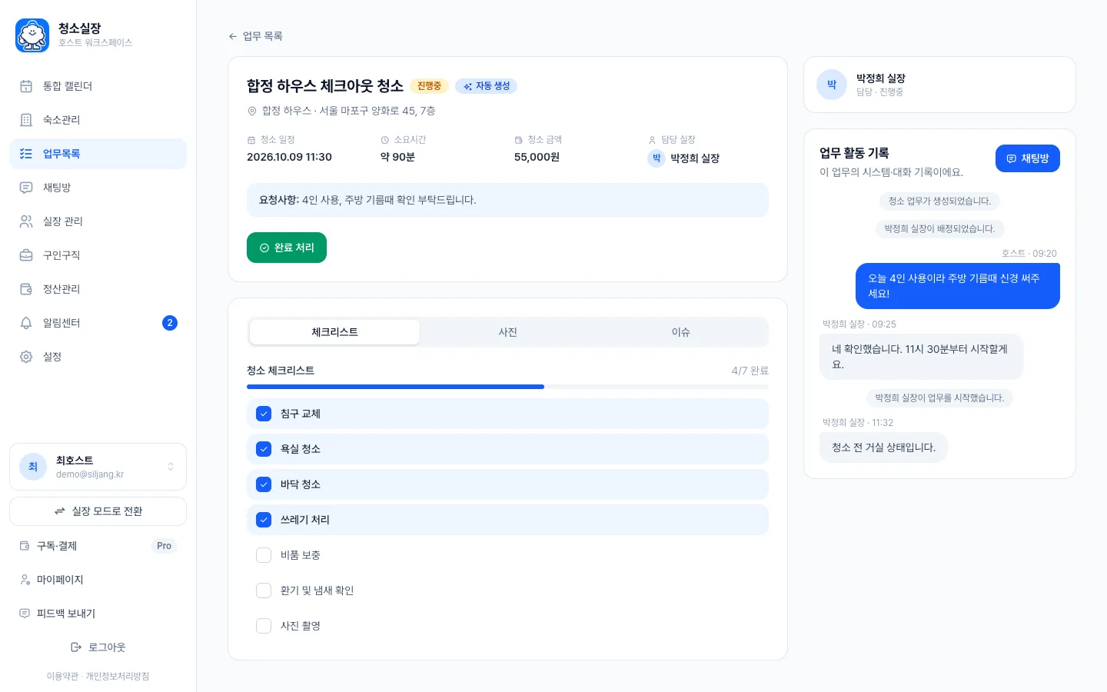The height and width of the screenshot is (692, 1107).
Task: Open 구인구직 briefcase icon
Action: point(26,255)
